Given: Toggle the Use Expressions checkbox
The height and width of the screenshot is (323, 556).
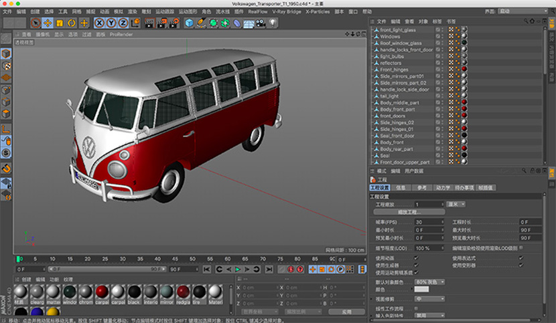Looking at the screenshot, I should point(521,258).
